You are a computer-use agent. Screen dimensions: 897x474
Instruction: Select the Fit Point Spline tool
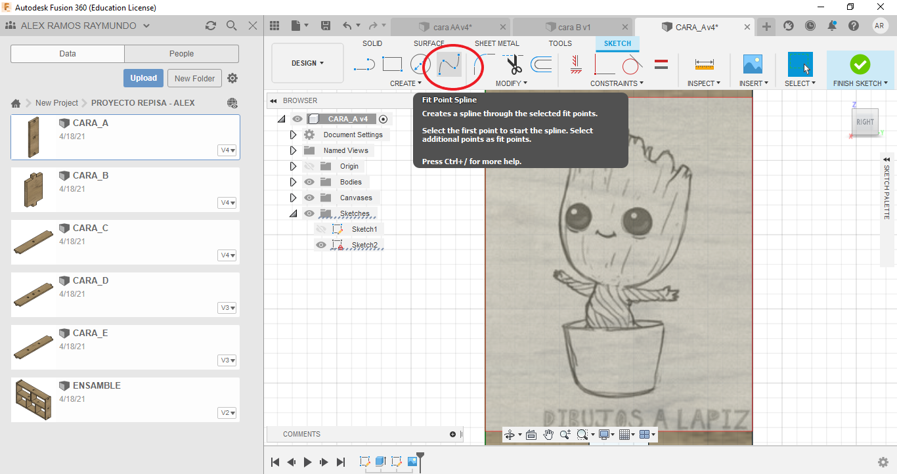pos(449,64)
